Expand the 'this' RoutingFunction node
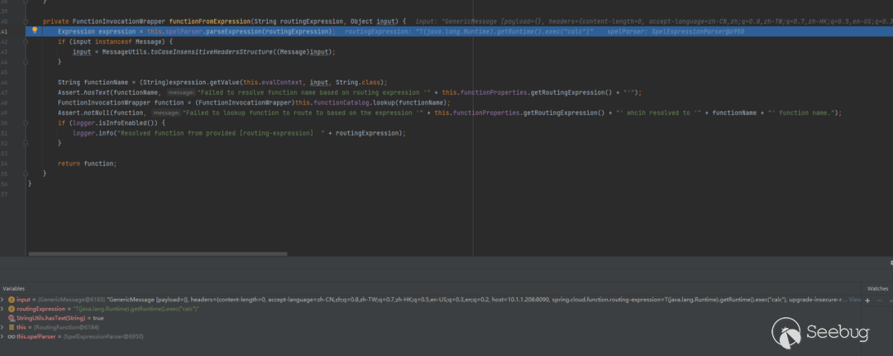 pyautogui.click(x=3, y=327)
